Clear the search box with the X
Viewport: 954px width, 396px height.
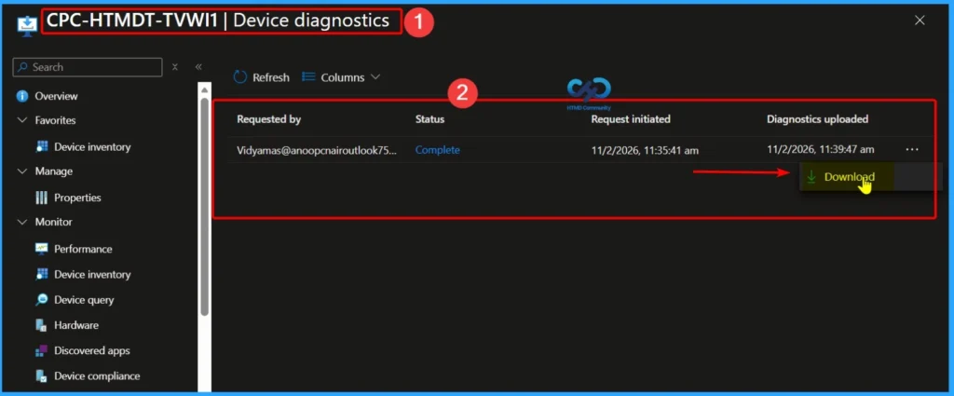coord(174,67)
